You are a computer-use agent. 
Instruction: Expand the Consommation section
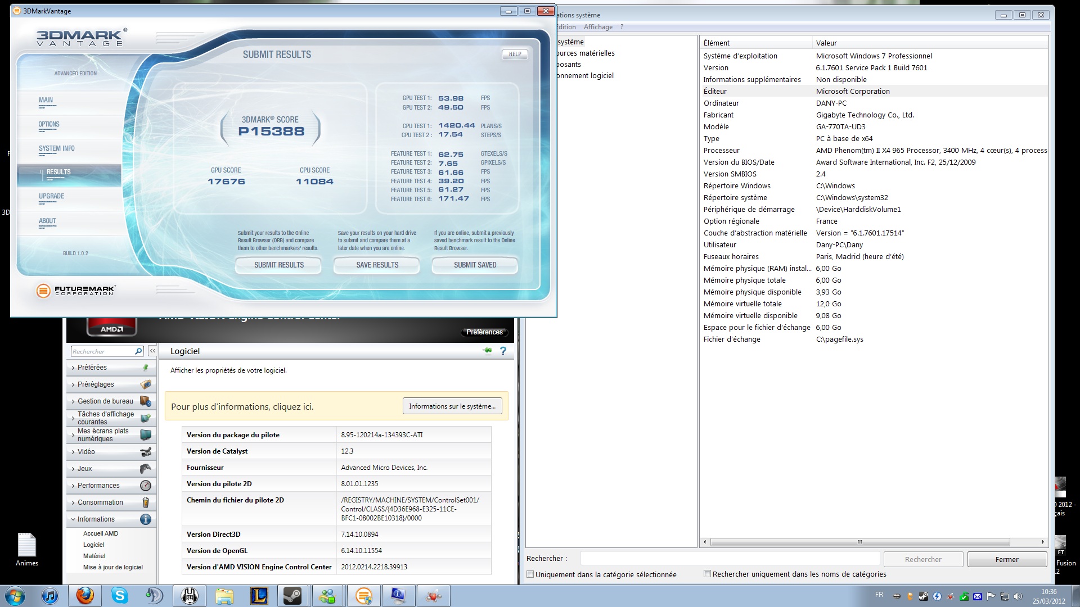(100, 502)
